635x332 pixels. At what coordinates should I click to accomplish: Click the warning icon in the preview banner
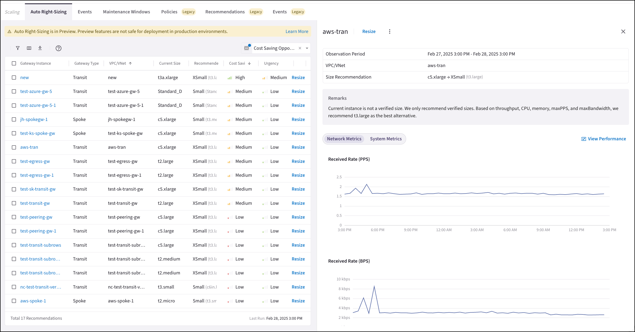tap(10, 31)
